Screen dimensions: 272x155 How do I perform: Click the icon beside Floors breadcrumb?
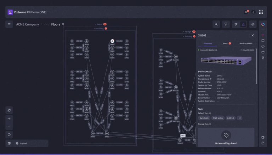(63, 24)
